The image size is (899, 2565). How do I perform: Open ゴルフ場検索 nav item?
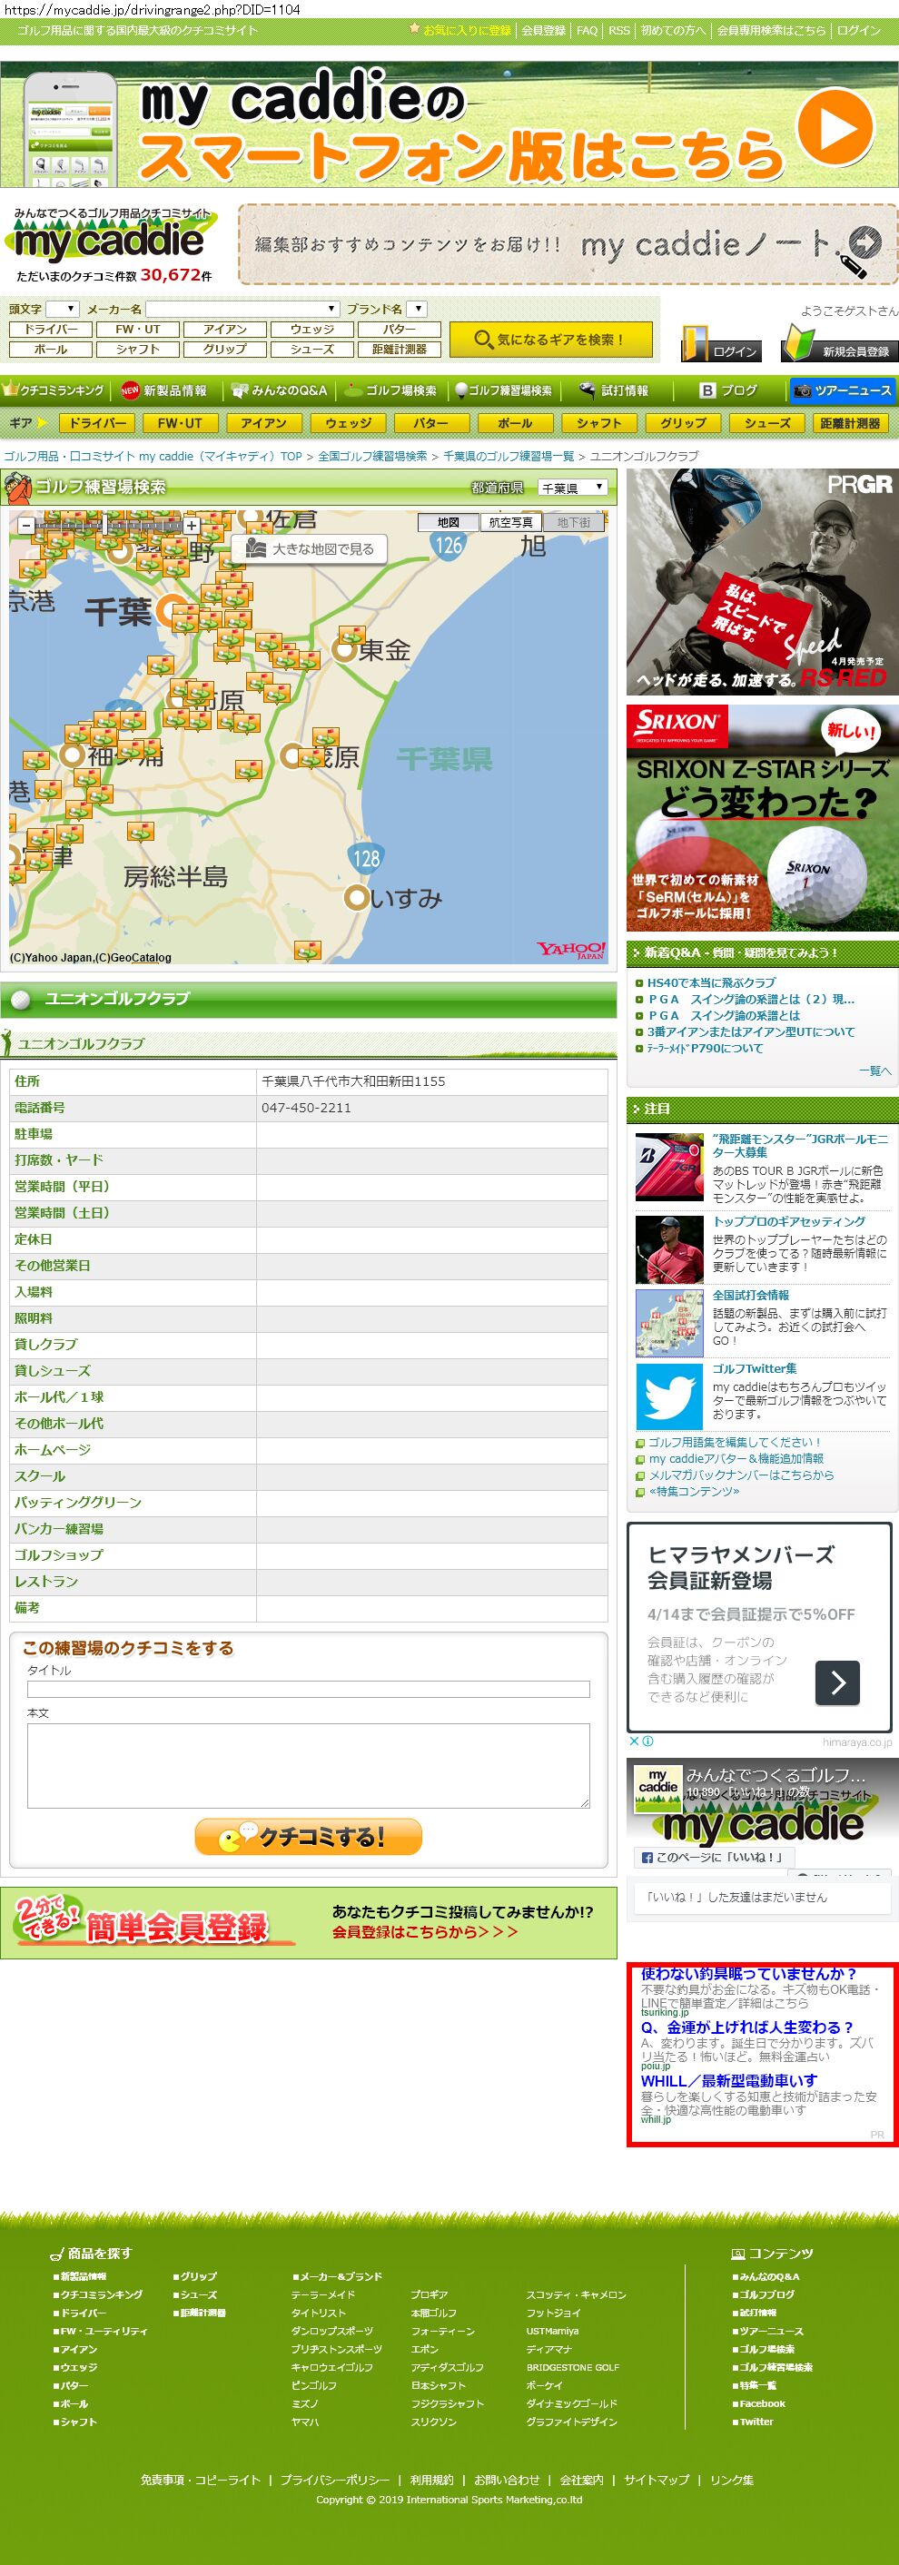point(392,390)
